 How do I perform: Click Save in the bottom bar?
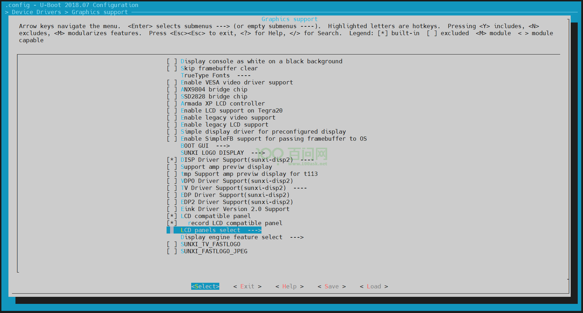[331, 286]
